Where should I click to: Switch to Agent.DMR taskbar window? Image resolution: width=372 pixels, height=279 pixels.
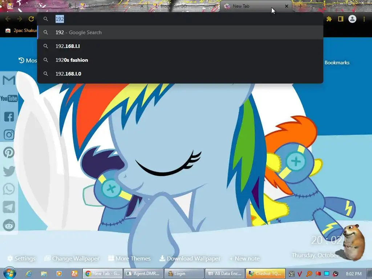143,274
